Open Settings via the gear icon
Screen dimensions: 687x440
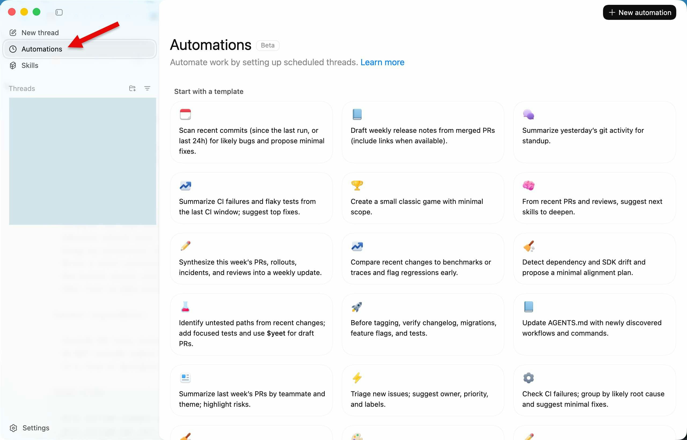point(13,428)
